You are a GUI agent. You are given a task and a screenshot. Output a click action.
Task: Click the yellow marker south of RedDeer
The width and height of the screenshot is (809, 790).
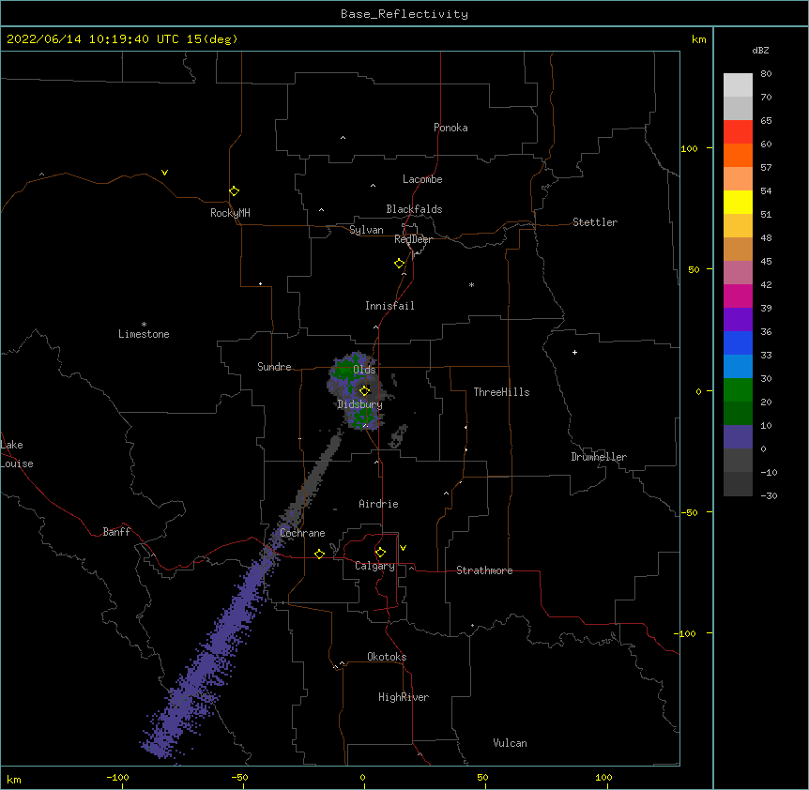point(400,264)
